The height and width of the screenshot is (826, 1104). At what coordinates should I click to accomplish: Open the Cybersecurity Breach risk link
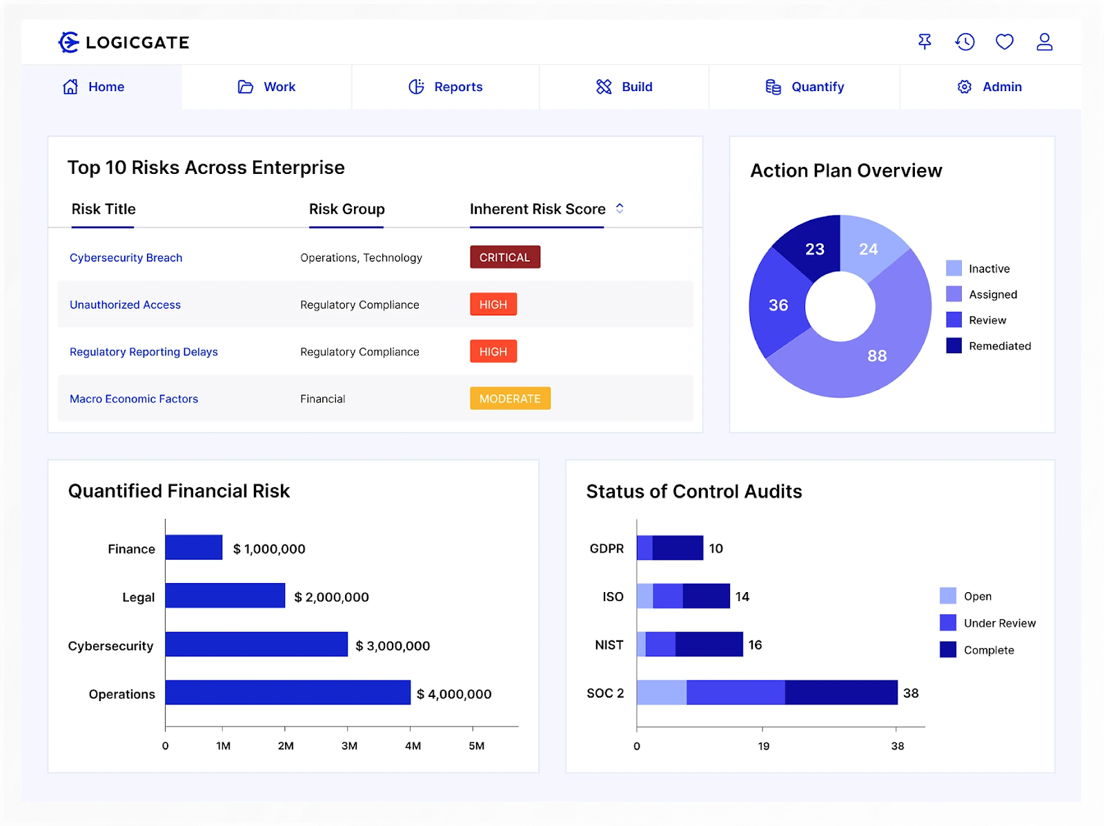click(x=126, y=257)
